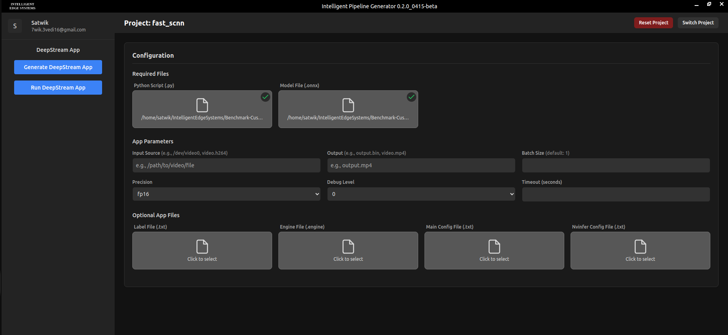This screenshot has width=728, height=335.
Task: Click the Model File onnx document icon
Action: pyautogui.click(x=348, y=105)
